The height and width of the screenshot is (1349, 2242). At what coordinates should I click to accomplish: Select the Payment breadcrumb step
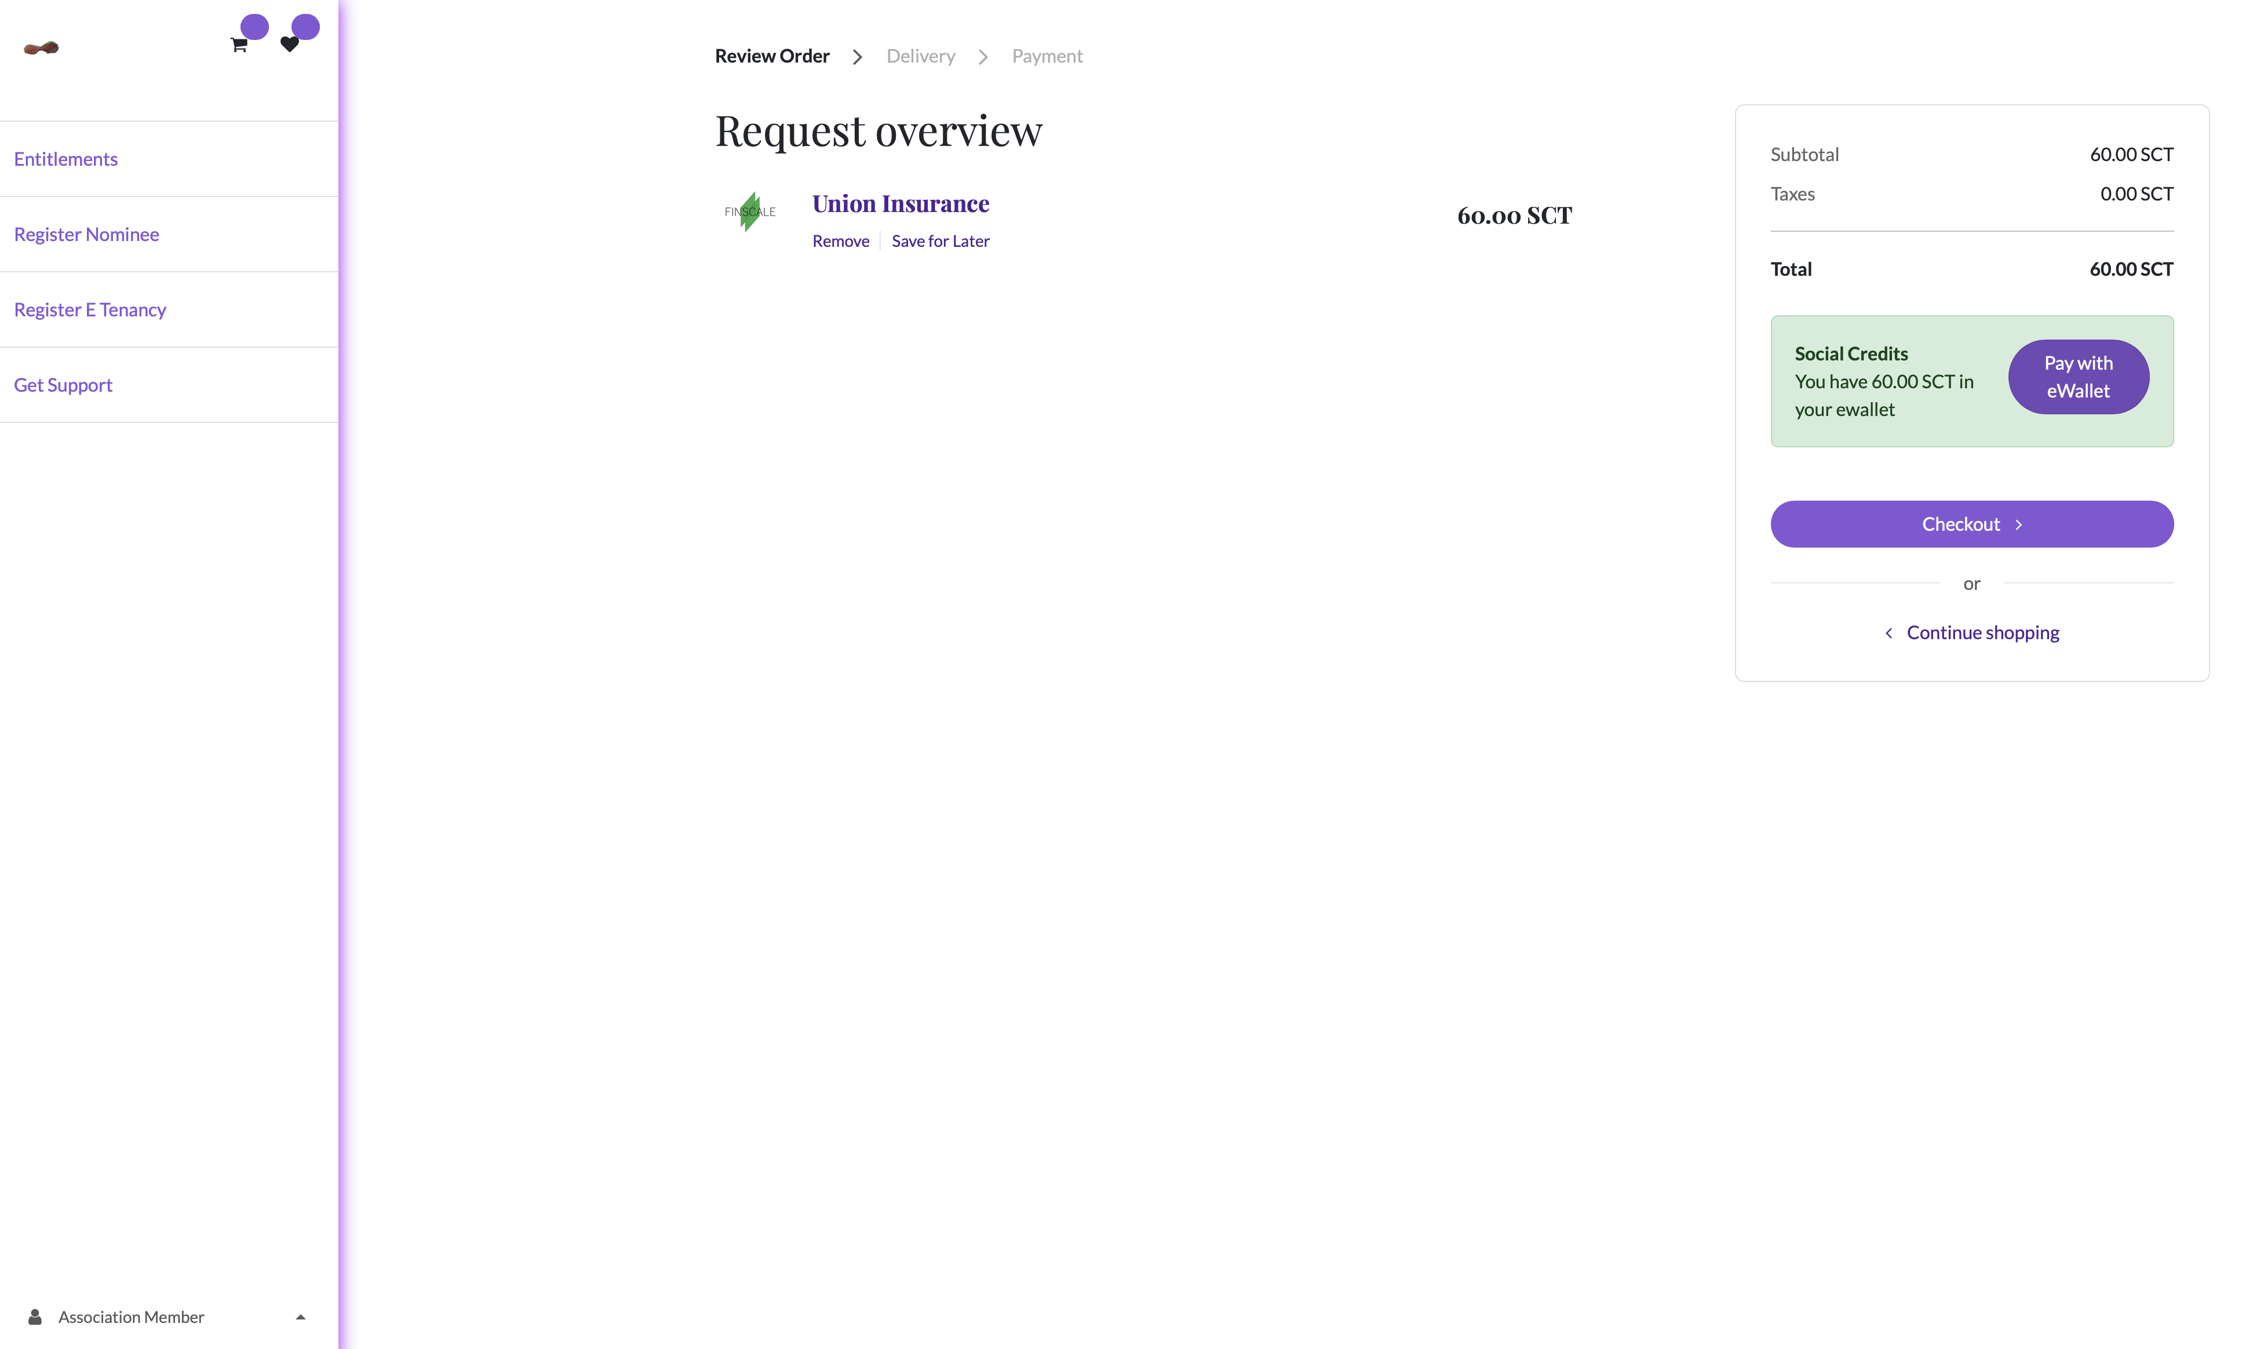coord(1047,56)
